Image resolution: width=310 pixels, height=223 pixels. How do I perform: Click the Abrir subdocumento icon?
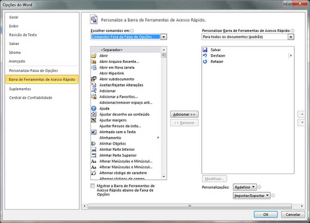[94, 79]
